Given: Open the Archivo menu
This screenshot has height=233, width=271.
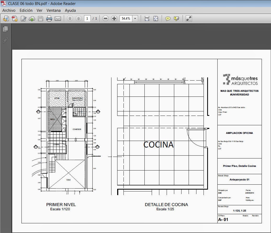Looking at the screenshot, I should 9,10.
